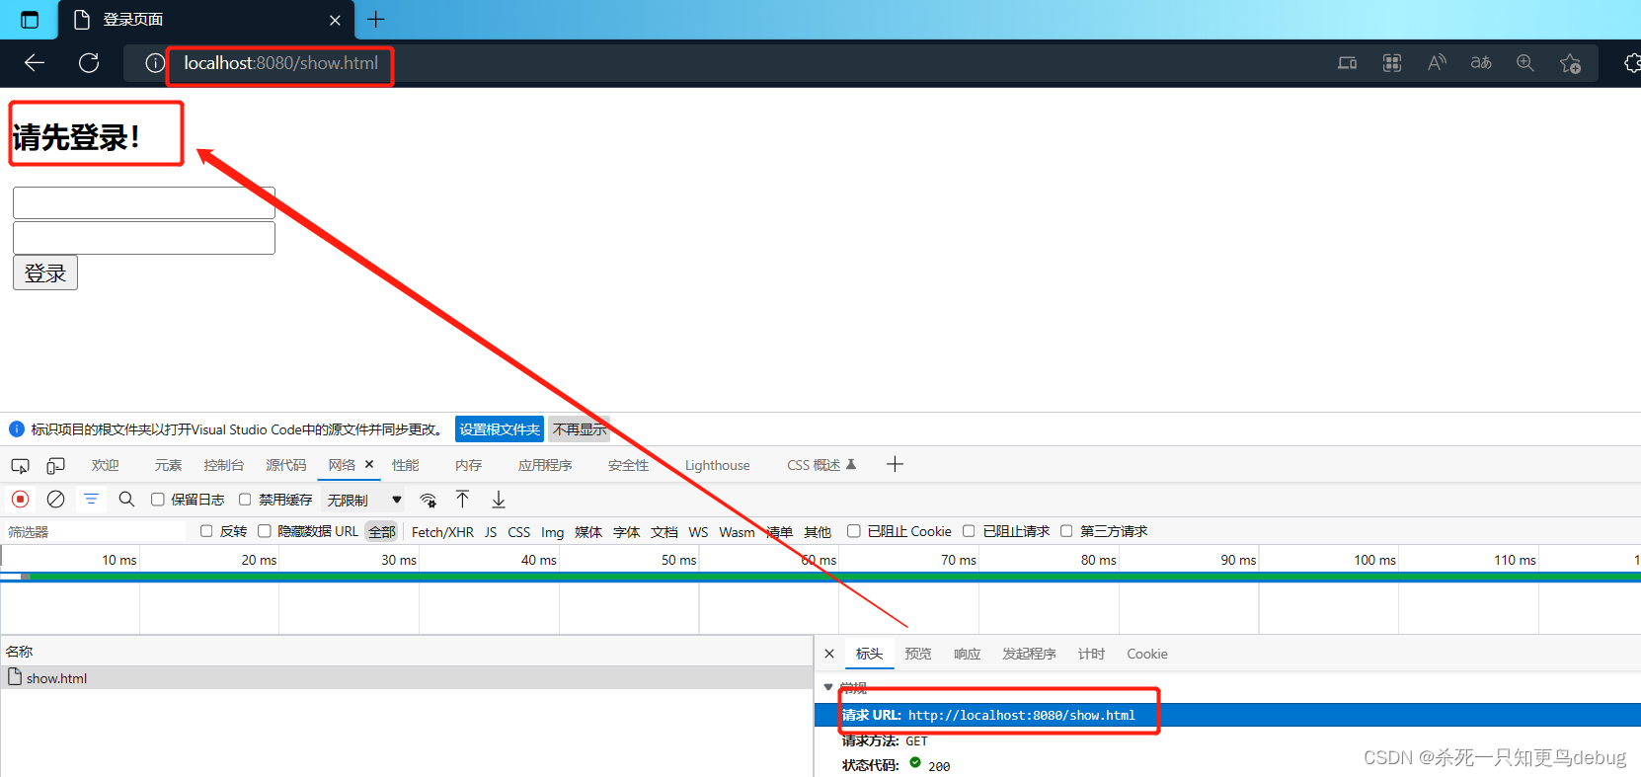
Task: Filter requests by Fetch/XHR
Action: [442, 532]
